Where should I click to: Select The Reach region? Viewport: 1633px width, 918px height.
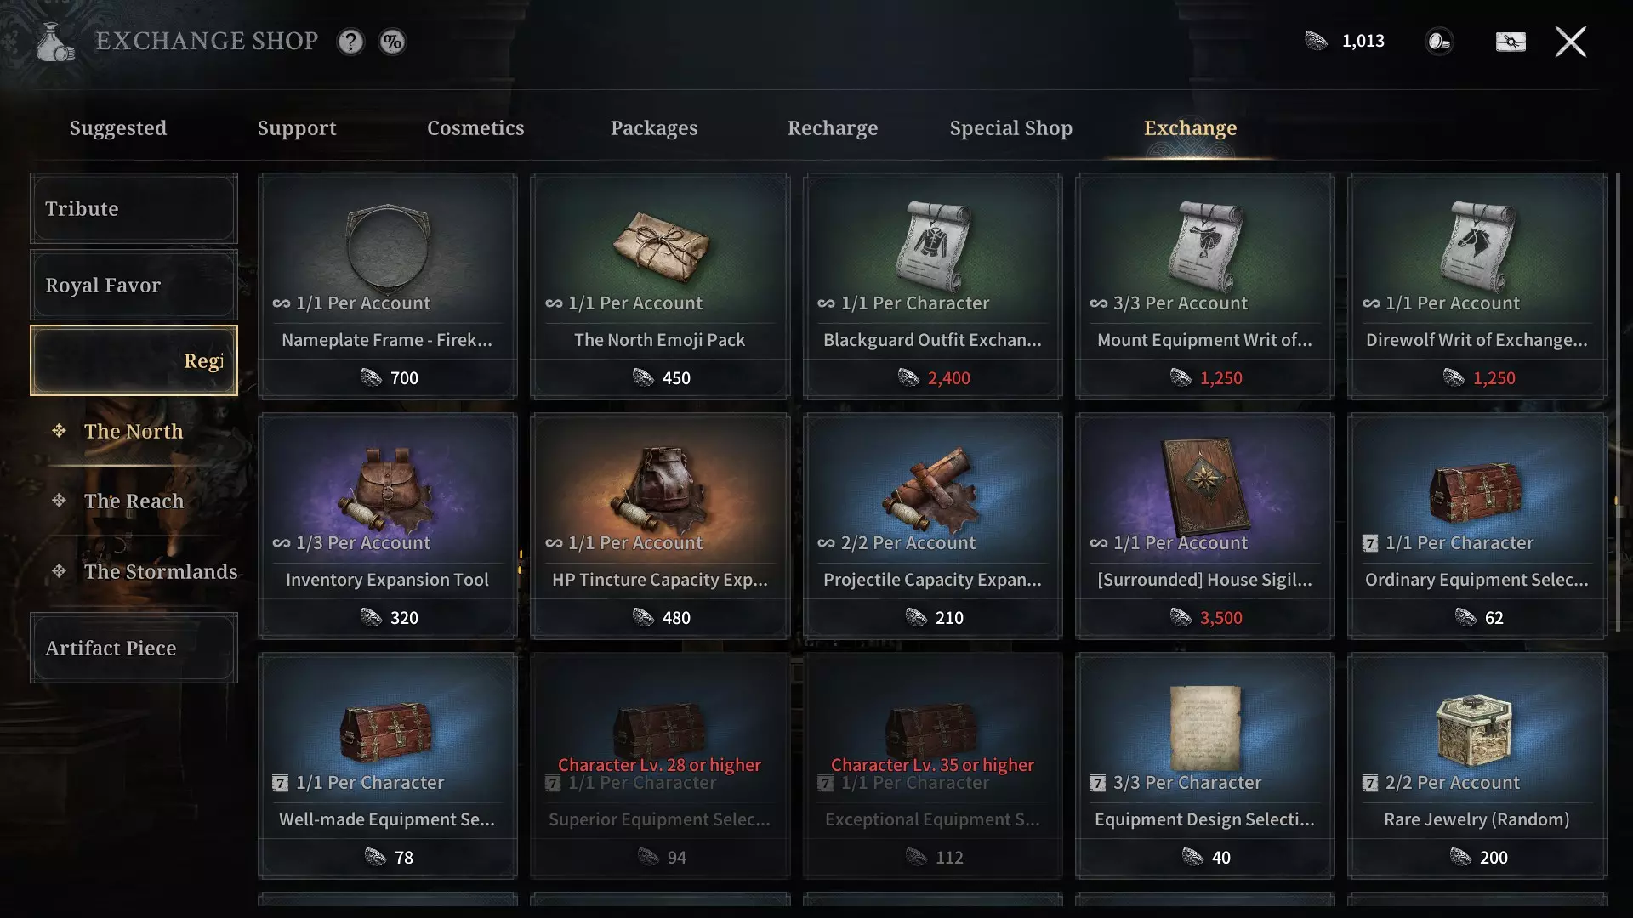pos(134,501)
